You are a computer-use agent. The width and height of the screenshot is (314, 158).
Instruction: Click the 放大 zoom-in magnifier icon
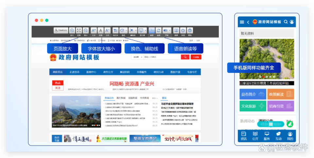click(x=72, y=30)
